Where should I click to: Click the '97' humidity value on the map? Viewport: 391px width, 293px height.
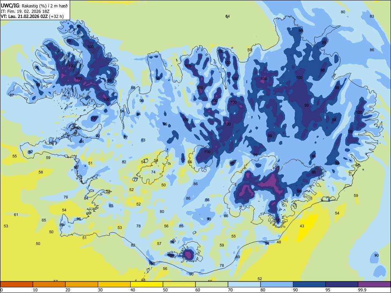[126, 137]
